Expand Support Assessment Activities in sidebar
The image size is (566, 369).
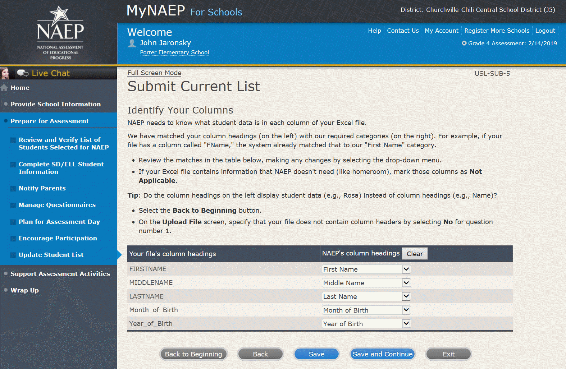60,274
